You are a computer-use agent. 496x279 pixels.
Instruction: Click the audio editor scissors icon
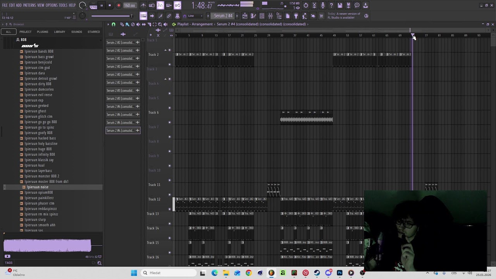[x=314, y=5]
